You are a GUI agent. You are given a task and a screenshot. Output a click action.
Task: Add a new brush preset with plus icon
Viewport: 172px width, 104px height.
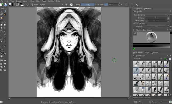coord(165,59)
